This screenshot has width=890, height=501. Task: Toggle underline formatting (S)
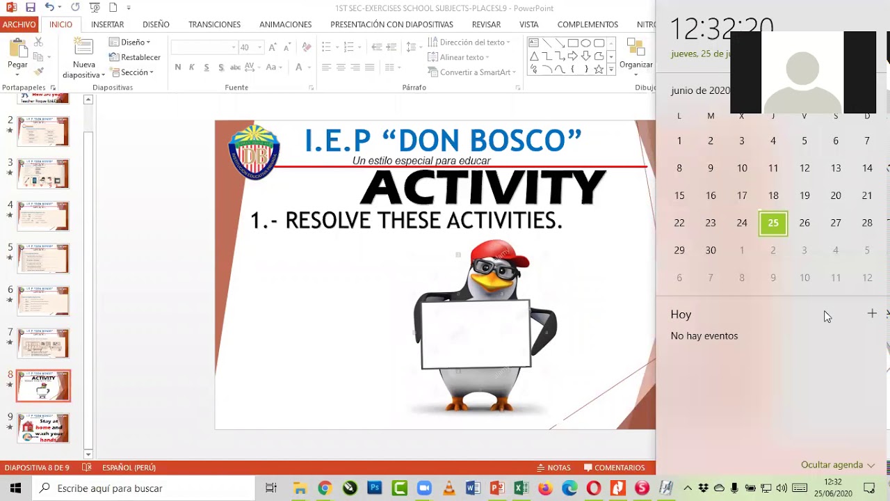[207, 67]
